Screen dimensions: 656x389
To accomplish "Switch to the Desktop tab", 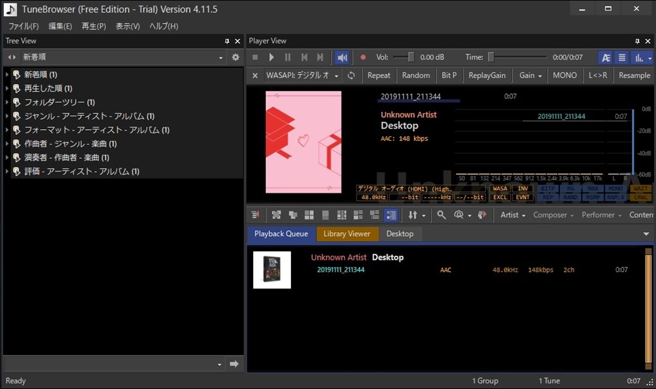I will [400, 234].
